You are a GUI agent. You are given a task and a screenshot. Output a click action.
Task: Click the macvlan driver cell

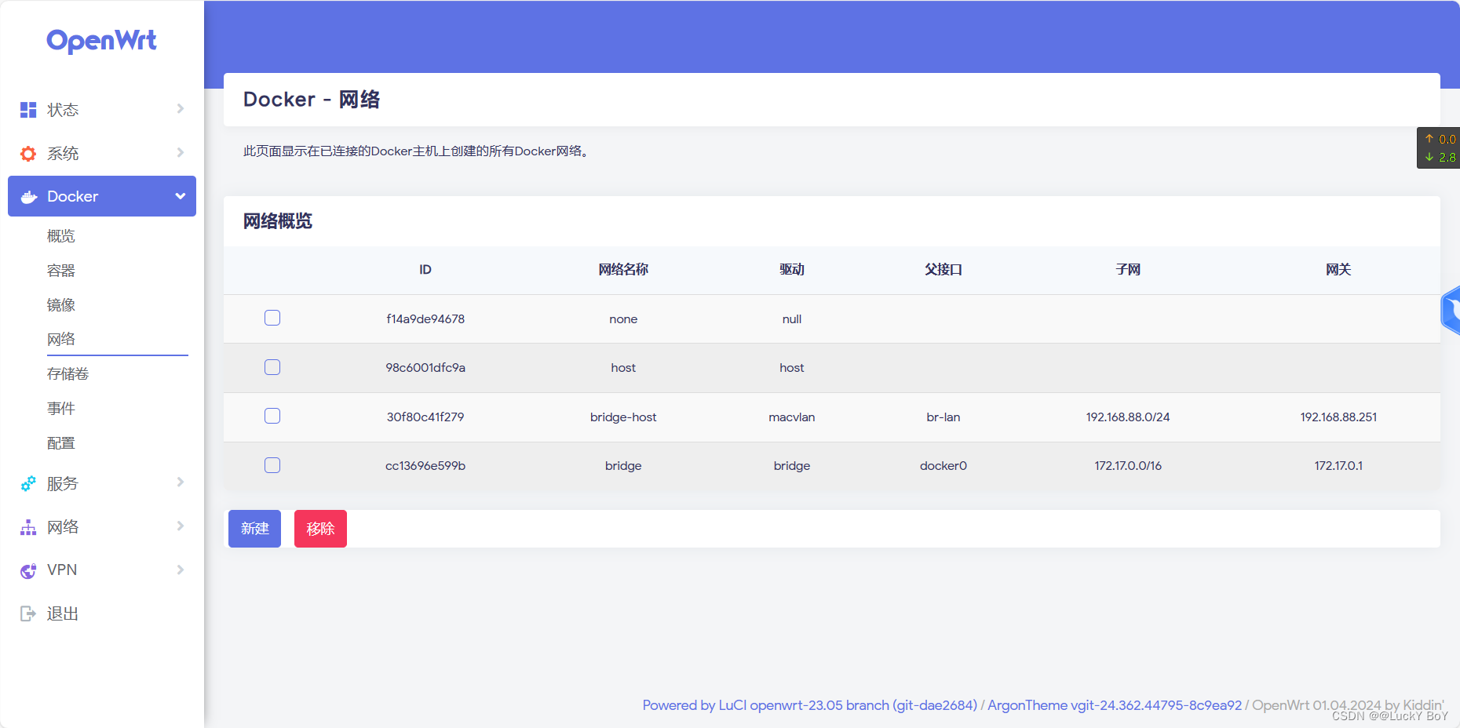[x=792, y=417]
